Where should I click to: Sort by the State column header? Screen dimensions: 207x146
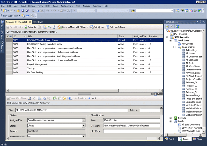[125, 36]
